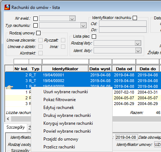Click the horizontal scrollbar left arrow

tap(8, 119)
